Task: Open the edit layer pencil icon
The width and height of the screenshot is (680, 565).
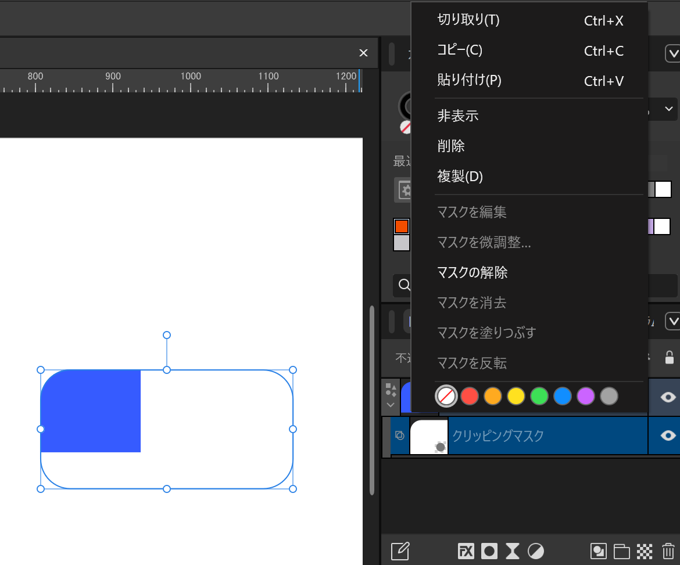Action: (x=400, y=551)
